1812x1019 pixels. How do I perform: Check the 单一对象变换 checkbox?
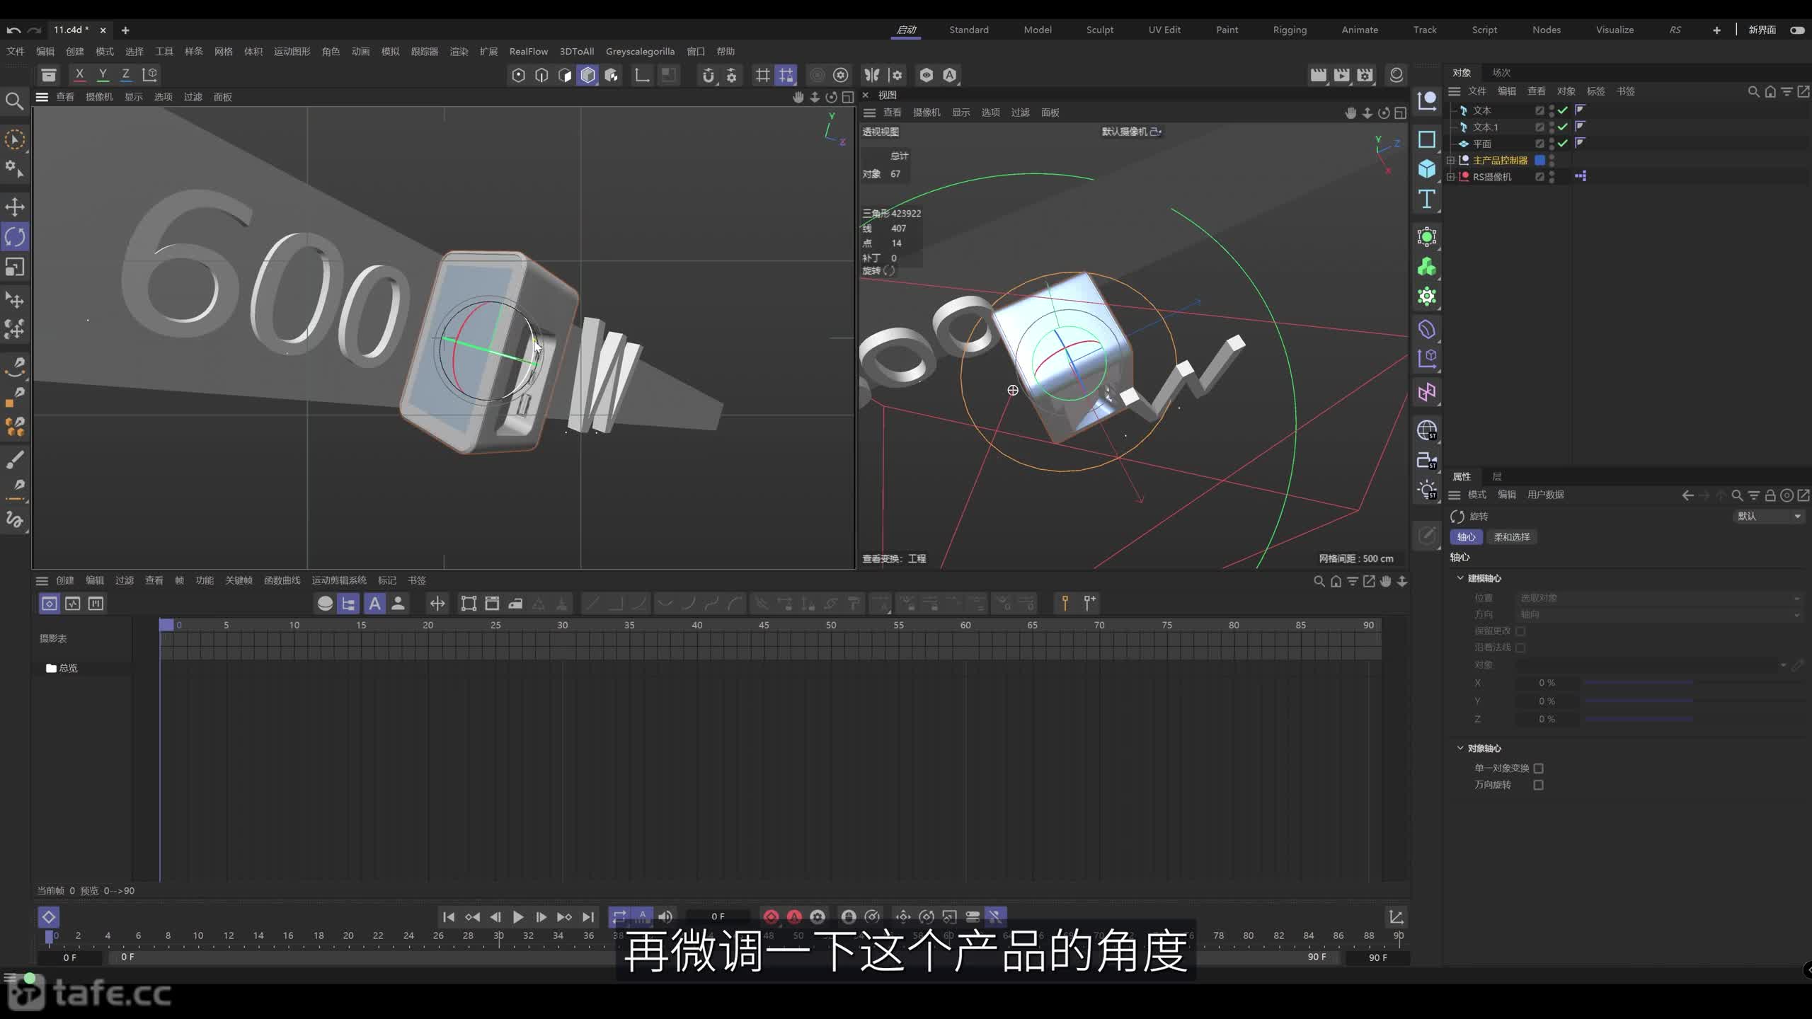1538,768
